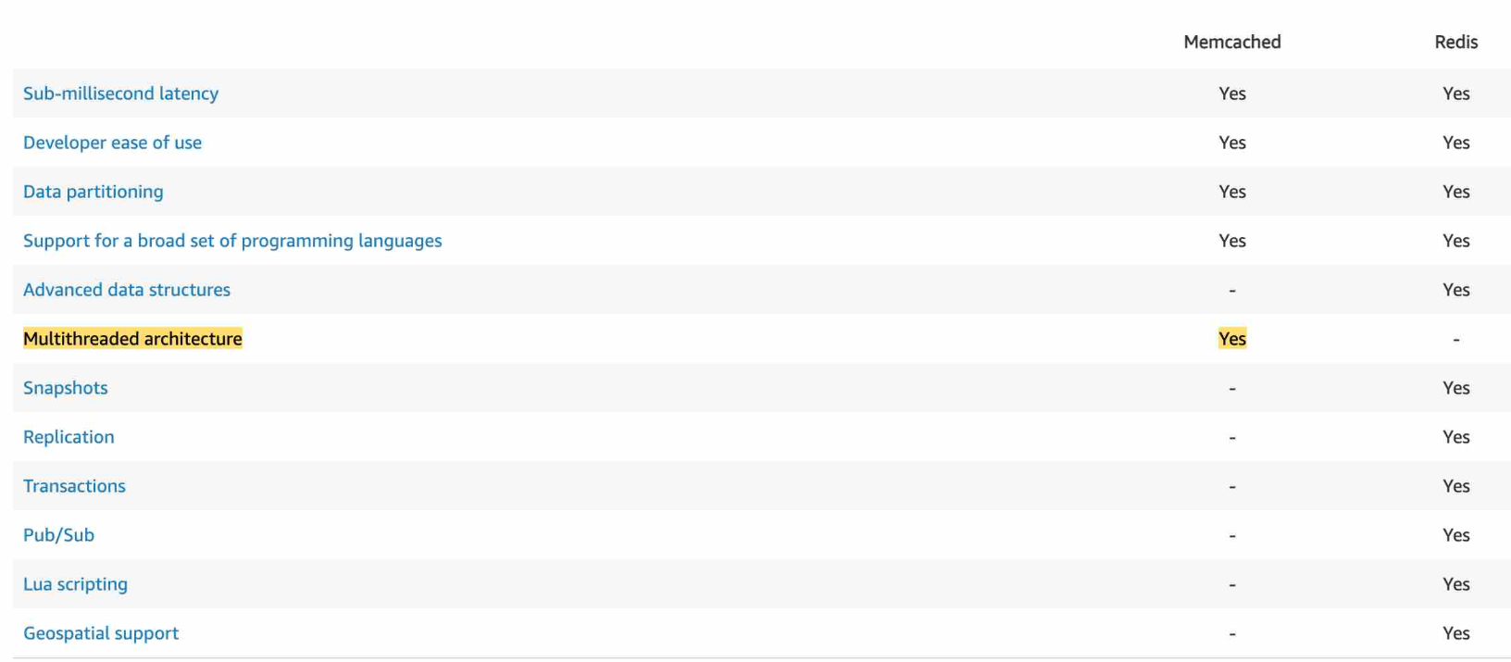The width and height of the screenshot is (1511, 662).
Task: Click Memcached Yes for Sub-millisecond latency
Action: tap(1231, 94)
